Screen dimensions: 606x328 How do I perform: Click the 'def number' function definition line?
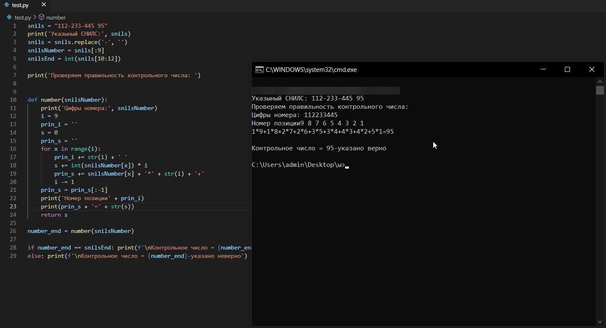coord(67,100)
